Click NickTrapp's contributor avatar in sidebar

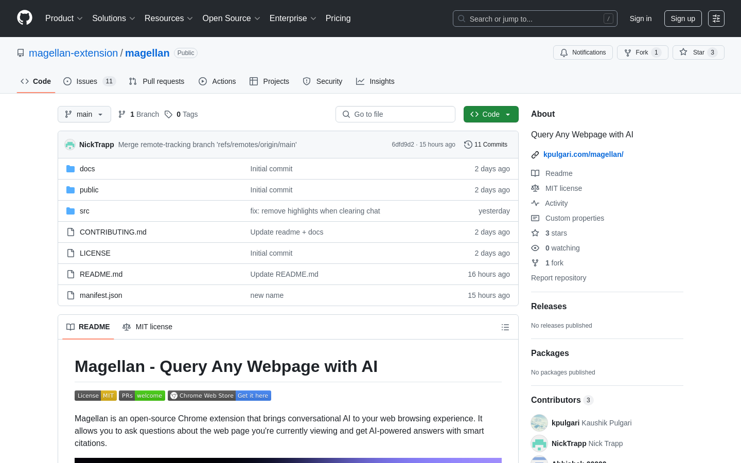[x=539, y=443]
